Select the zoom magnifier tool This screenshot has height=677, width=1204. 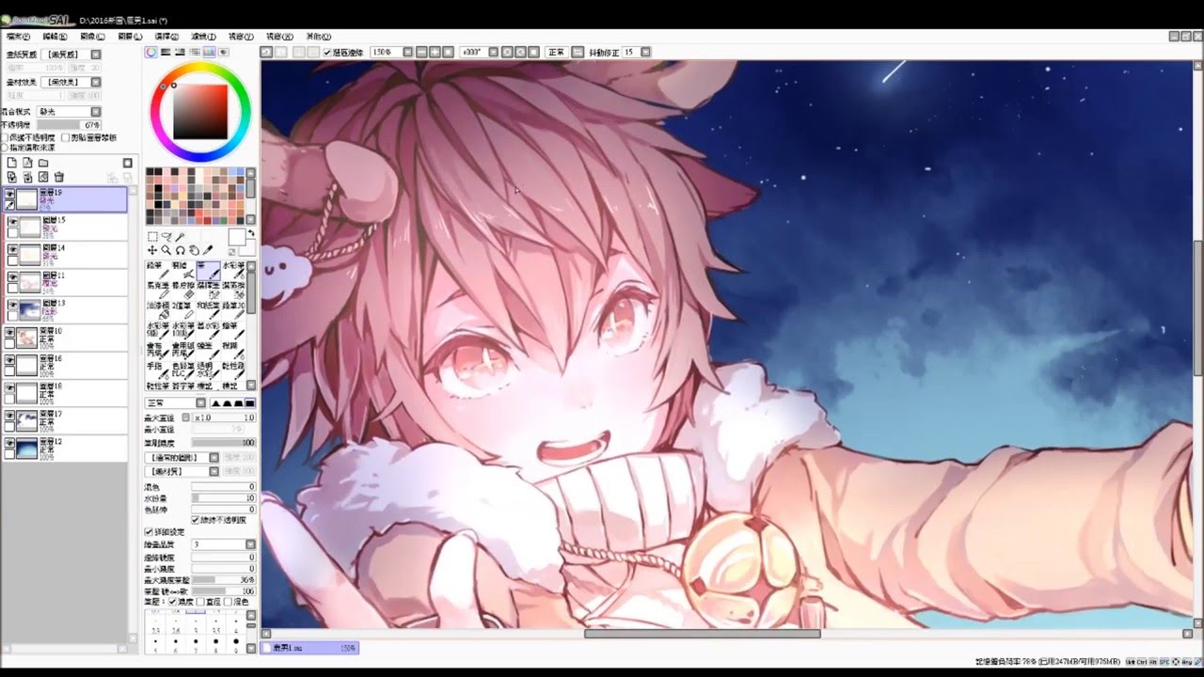point(166,250)
